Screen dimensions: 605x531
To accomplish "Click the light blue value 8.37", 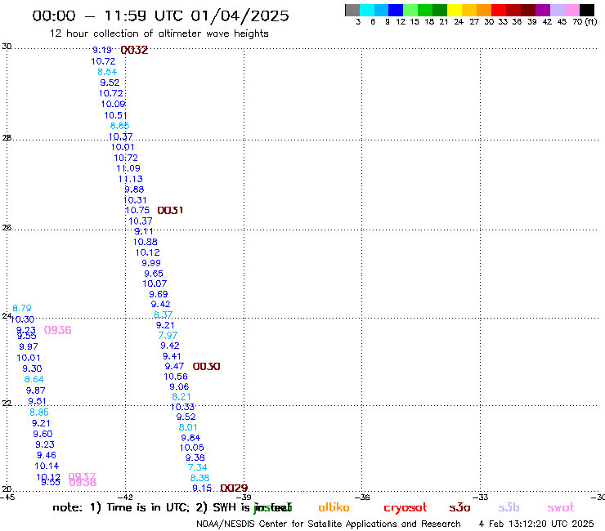I will 163,315.
